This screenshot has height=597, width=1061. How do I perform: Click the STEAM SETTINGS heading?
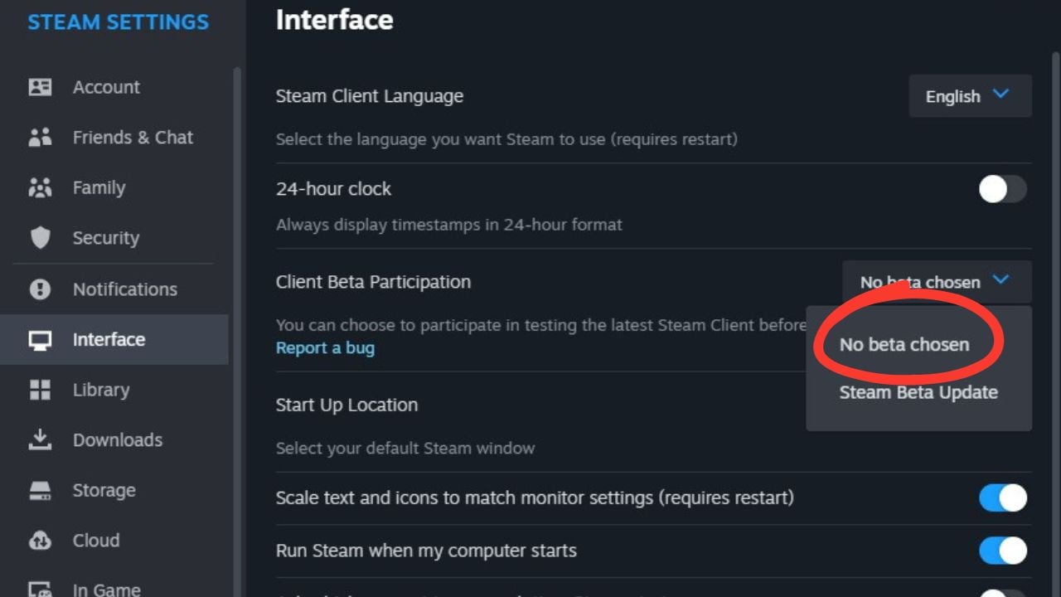coord(118,22)
